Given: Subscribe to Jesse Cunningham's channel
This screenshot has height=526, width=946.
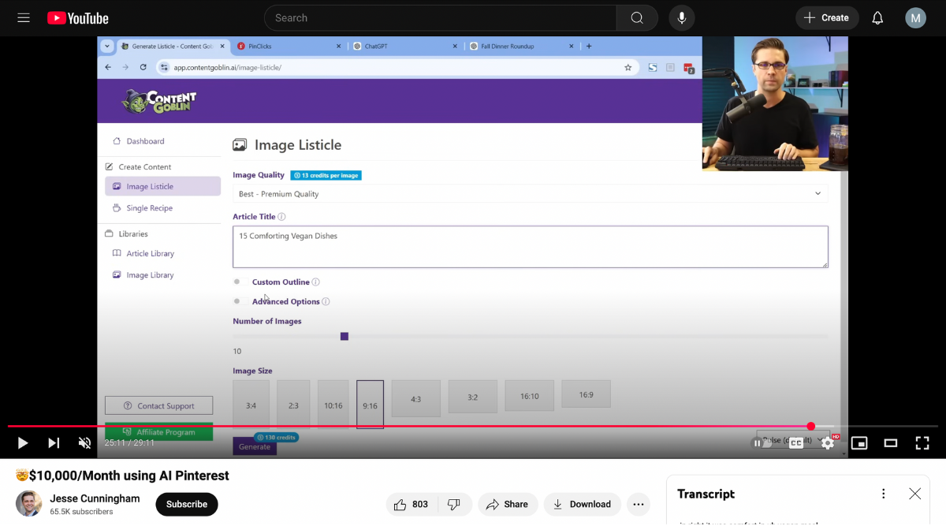Looking at the screenshot, I should point(187,505).
